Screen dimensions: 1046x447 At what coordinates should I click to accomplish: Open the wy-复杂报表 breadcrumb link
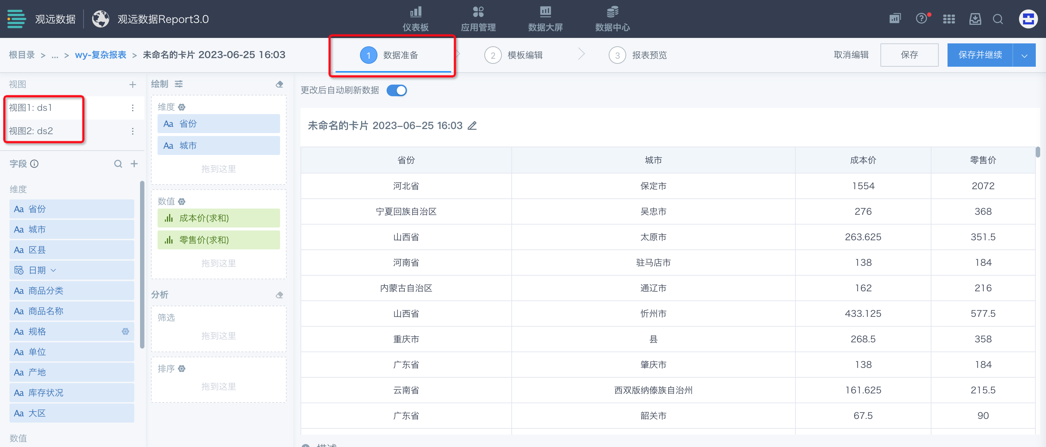100,55
